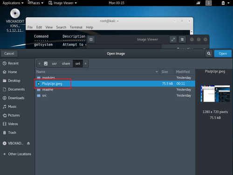233x175 pixels.
Task: Click the Trash bin icon
Action: (5, 133)
